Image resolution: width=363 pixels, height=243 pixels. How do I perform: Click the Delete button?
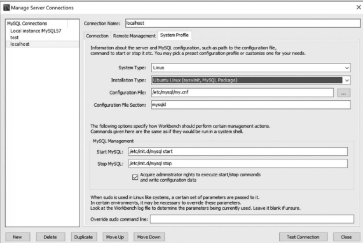coord(51,237)
